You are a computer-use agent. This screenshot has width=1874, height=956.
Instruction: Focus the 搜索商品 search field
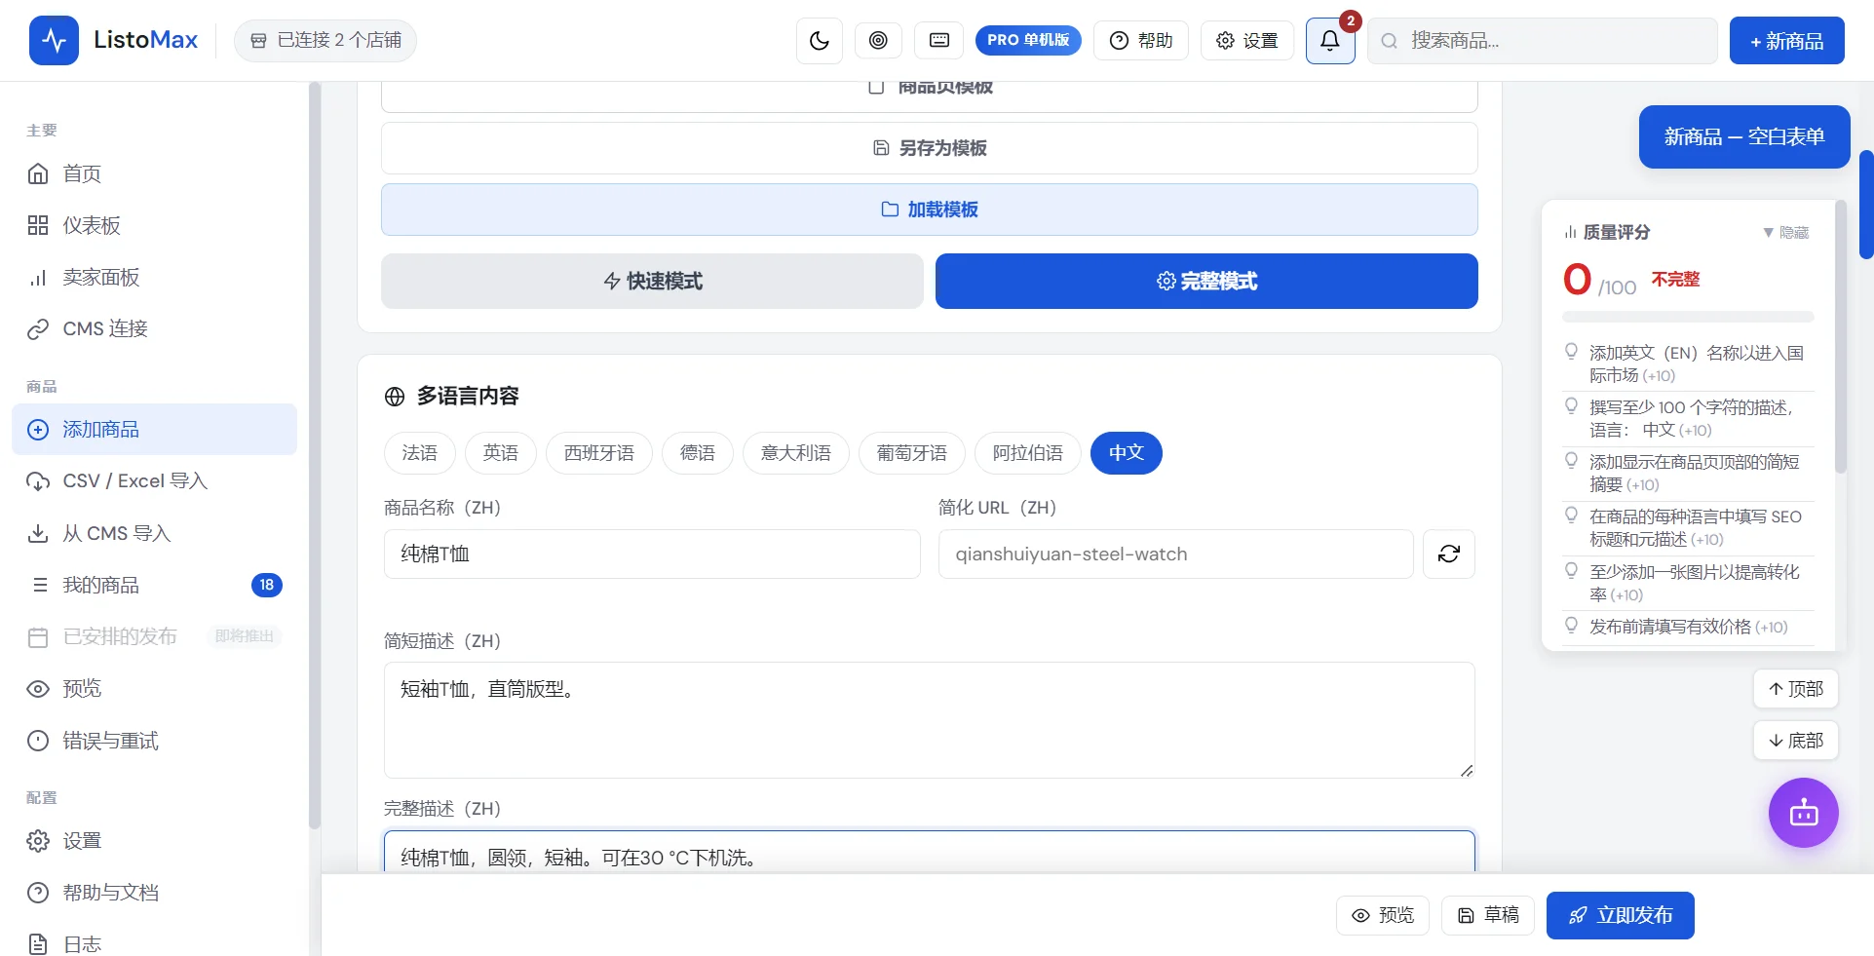tap(1543, 41)
